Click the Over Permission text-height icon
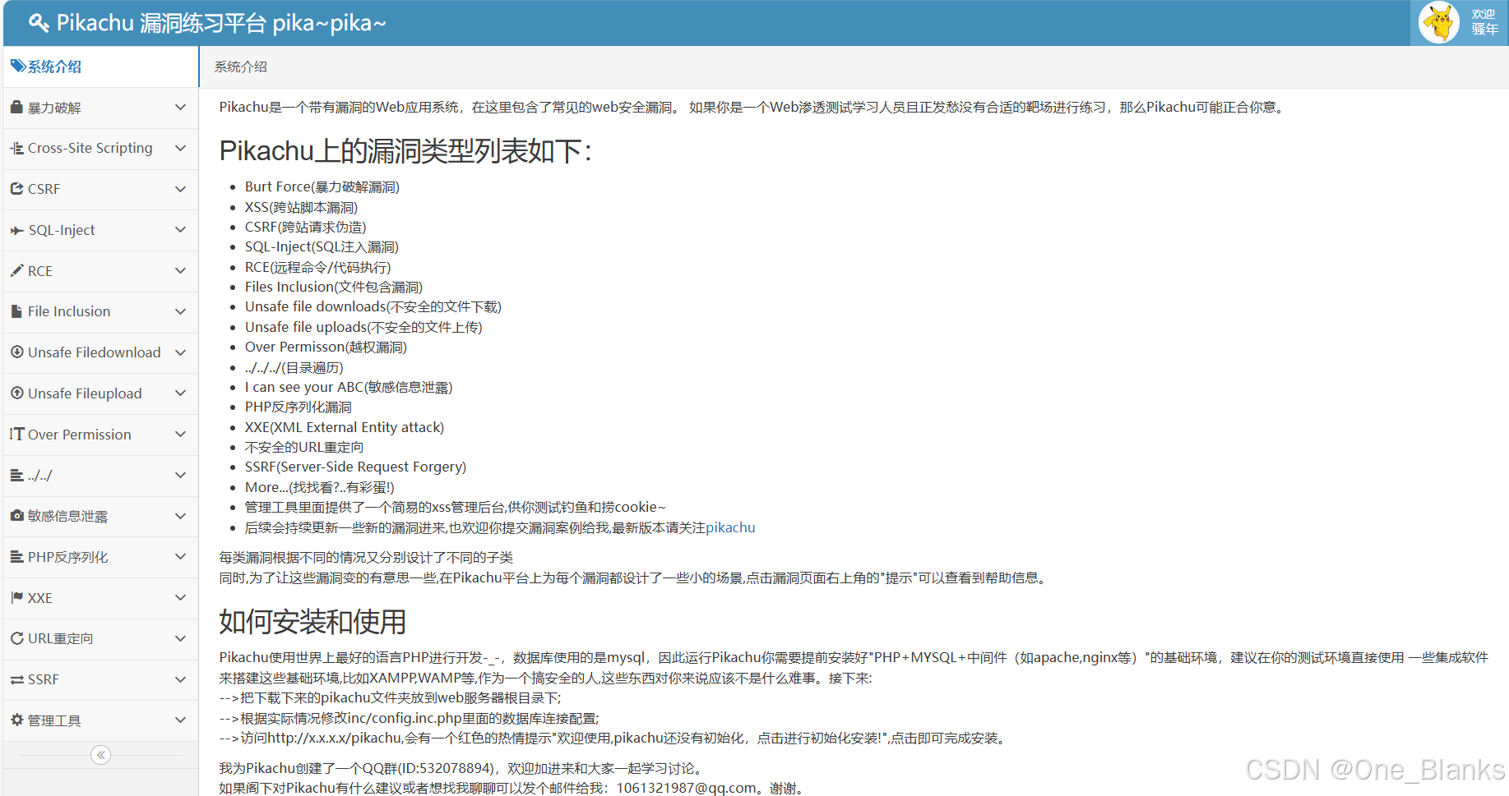The image size is (1509, 796). (x=16, y=434)
